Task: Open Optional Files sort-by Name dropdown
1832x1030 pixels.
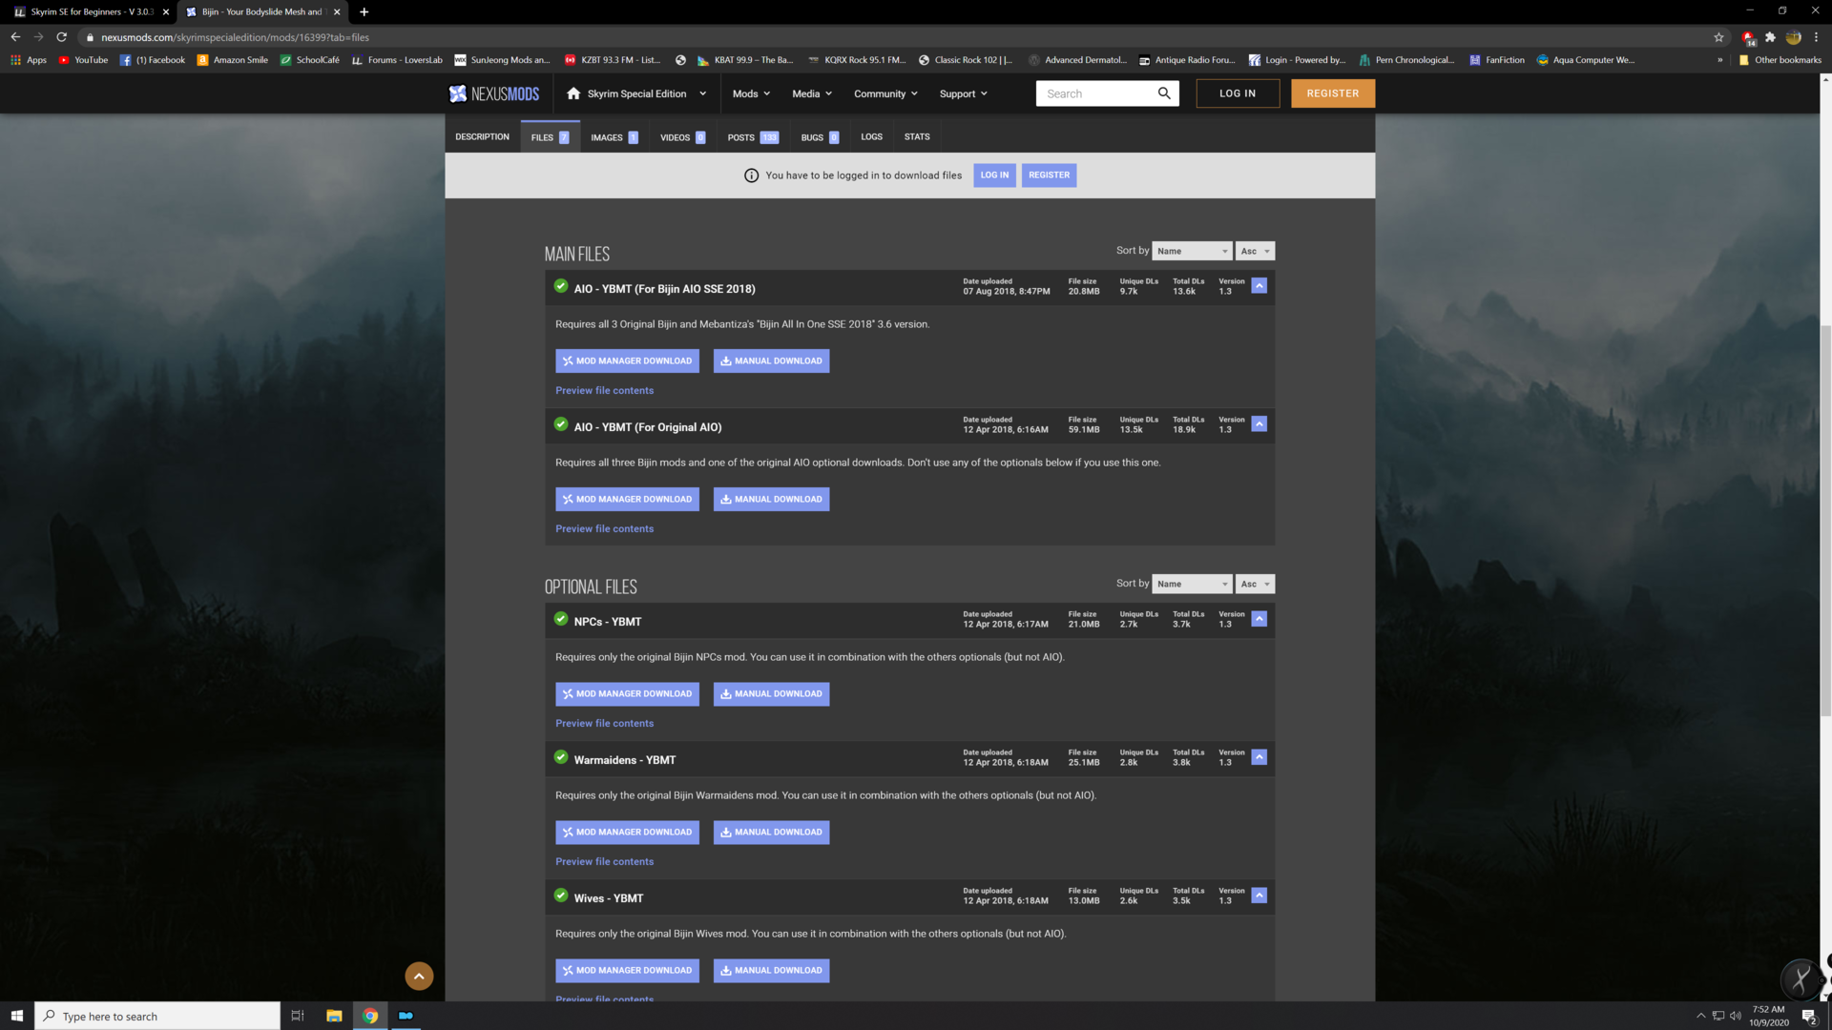Action: (x=1192, y=584)
